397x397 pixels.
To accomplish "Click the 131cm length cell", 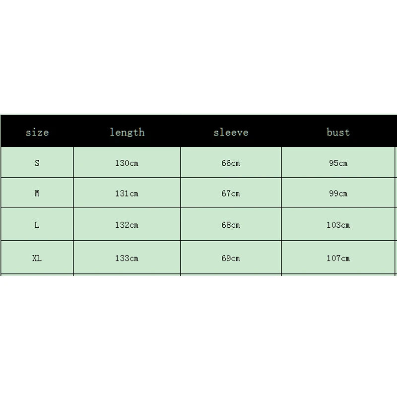I will point(127,194).
